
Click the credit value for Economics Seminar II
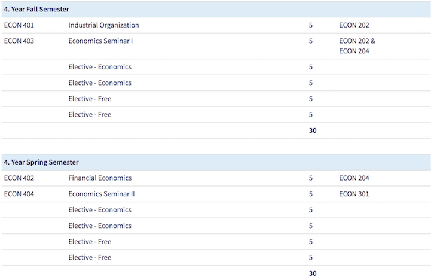click(311, 194)
